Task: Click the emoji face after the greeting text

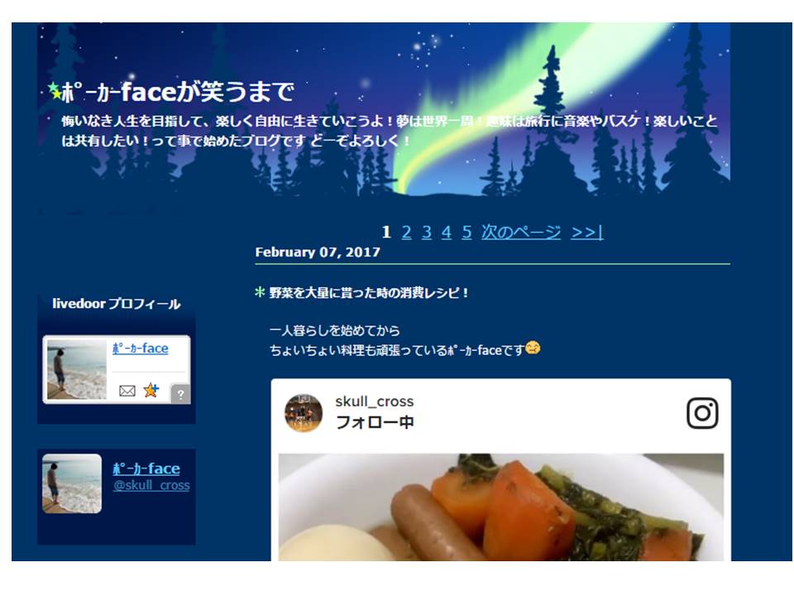Action: [533, 348]
